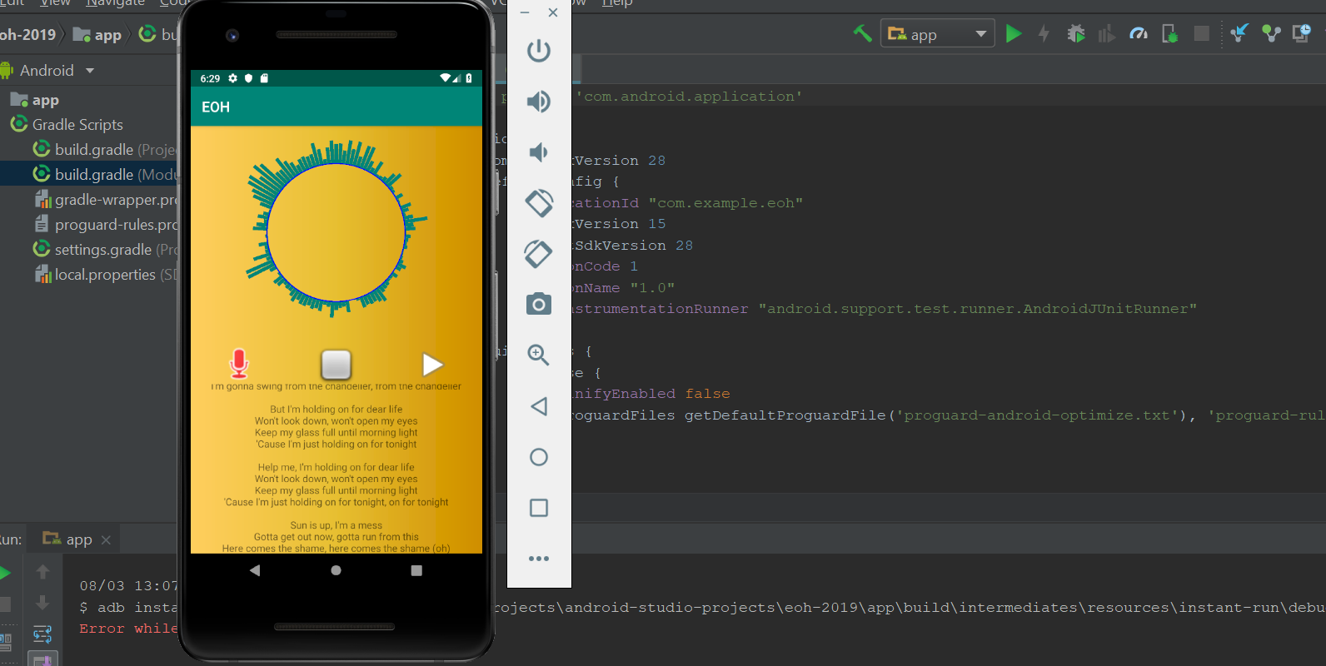Click the VCS Commit branch icon
Viewport: 1326px width, 666px height.
(x=1271, y=34)
